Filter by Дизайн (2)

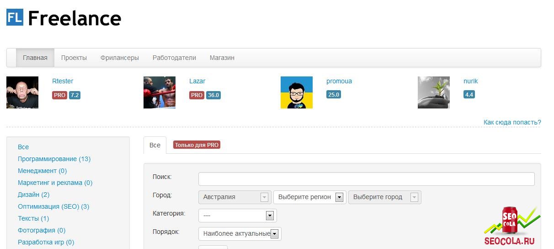(x=34, y=195)
